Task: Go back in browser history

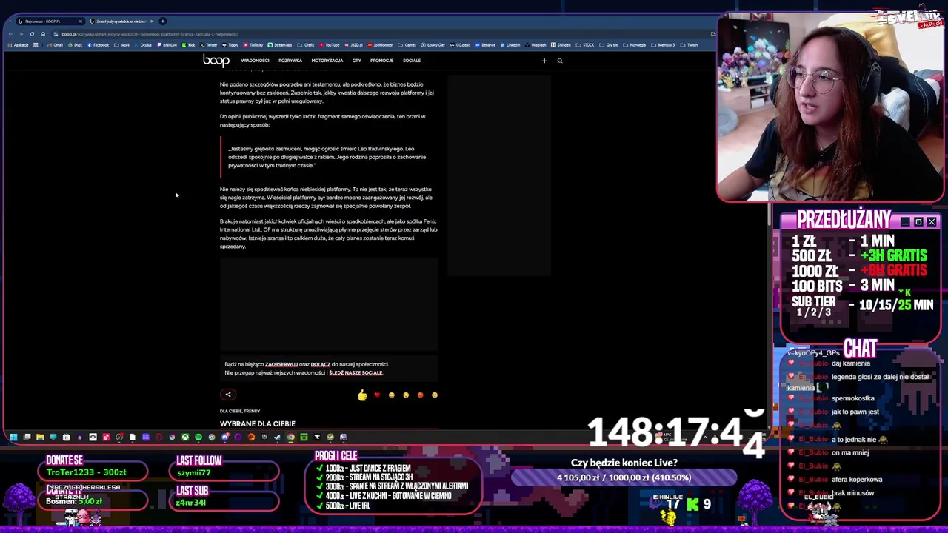Action: click(x=11, y=34)
